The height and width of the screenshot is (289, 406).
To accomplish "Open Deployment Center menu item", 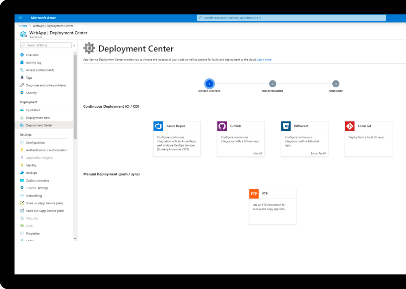I will [44, 125].
